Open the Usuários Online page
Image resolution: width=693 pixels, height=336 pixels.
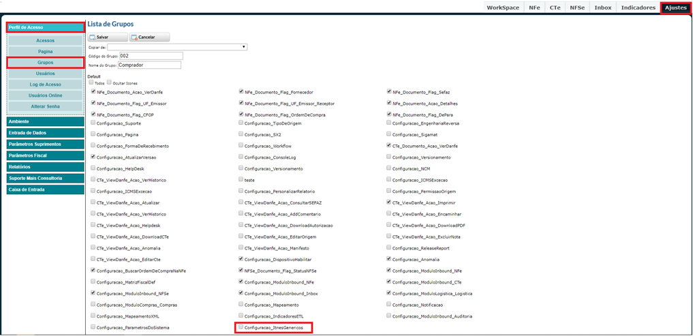tap(46, 95)
